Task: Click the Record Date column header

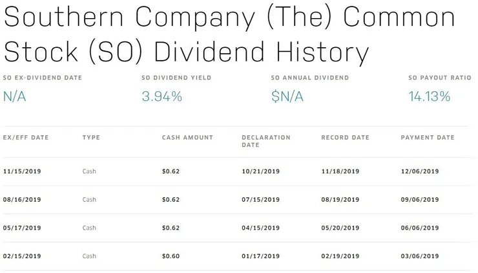Action: point(346,138)
